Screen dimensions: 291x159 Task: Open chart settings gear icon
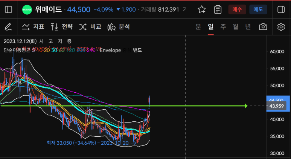[x=281, y=27]
